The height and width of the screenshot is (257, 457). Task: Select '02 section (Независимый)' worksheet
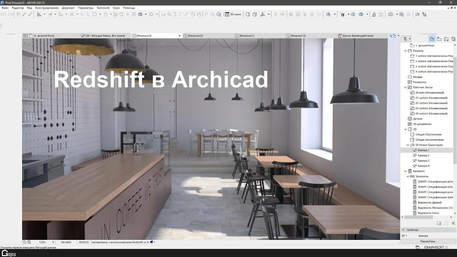click(x=431, y=103)
